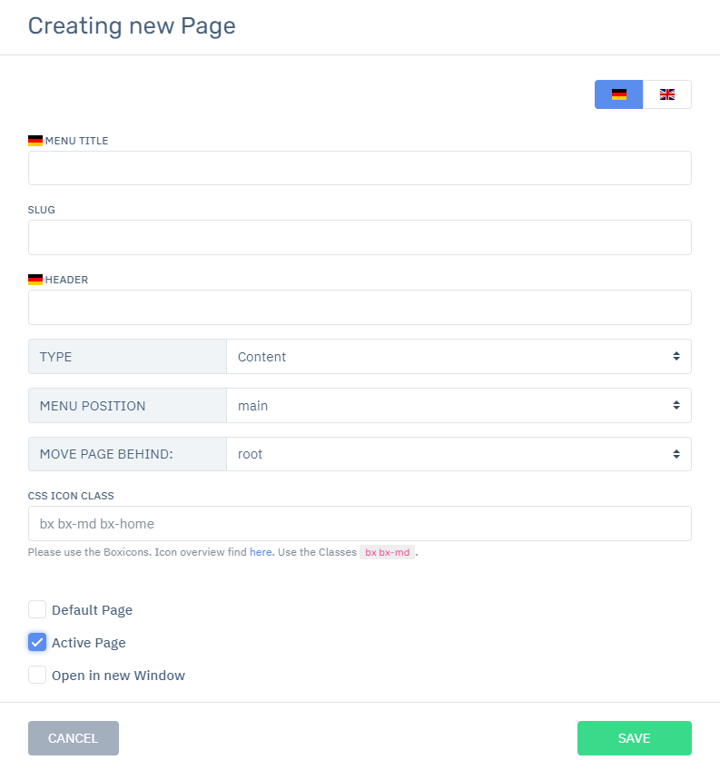Screen dimensions: 720x770
Task: Switch to the English flag language tab
Action: click(x=666, y=94)
